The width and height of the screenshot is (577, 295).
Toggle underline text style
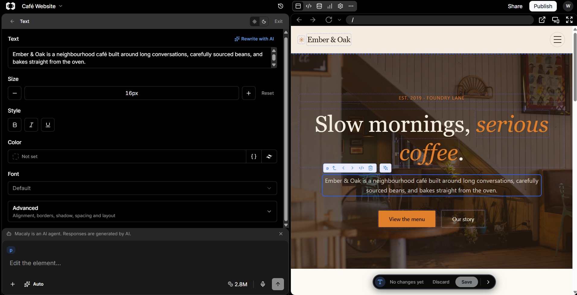[x=48, y=125]
